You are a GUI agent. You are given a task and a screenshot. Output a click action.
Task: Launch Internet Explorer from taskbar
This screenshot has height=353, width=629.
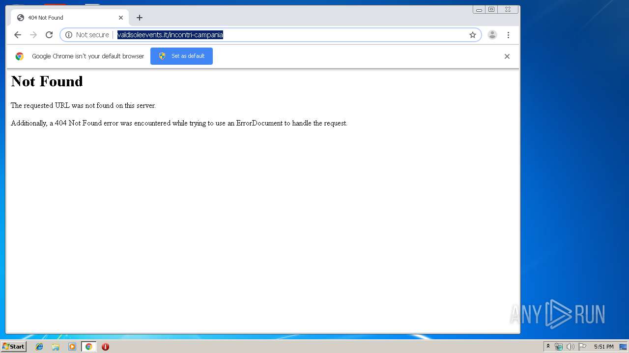pos(39,347)
